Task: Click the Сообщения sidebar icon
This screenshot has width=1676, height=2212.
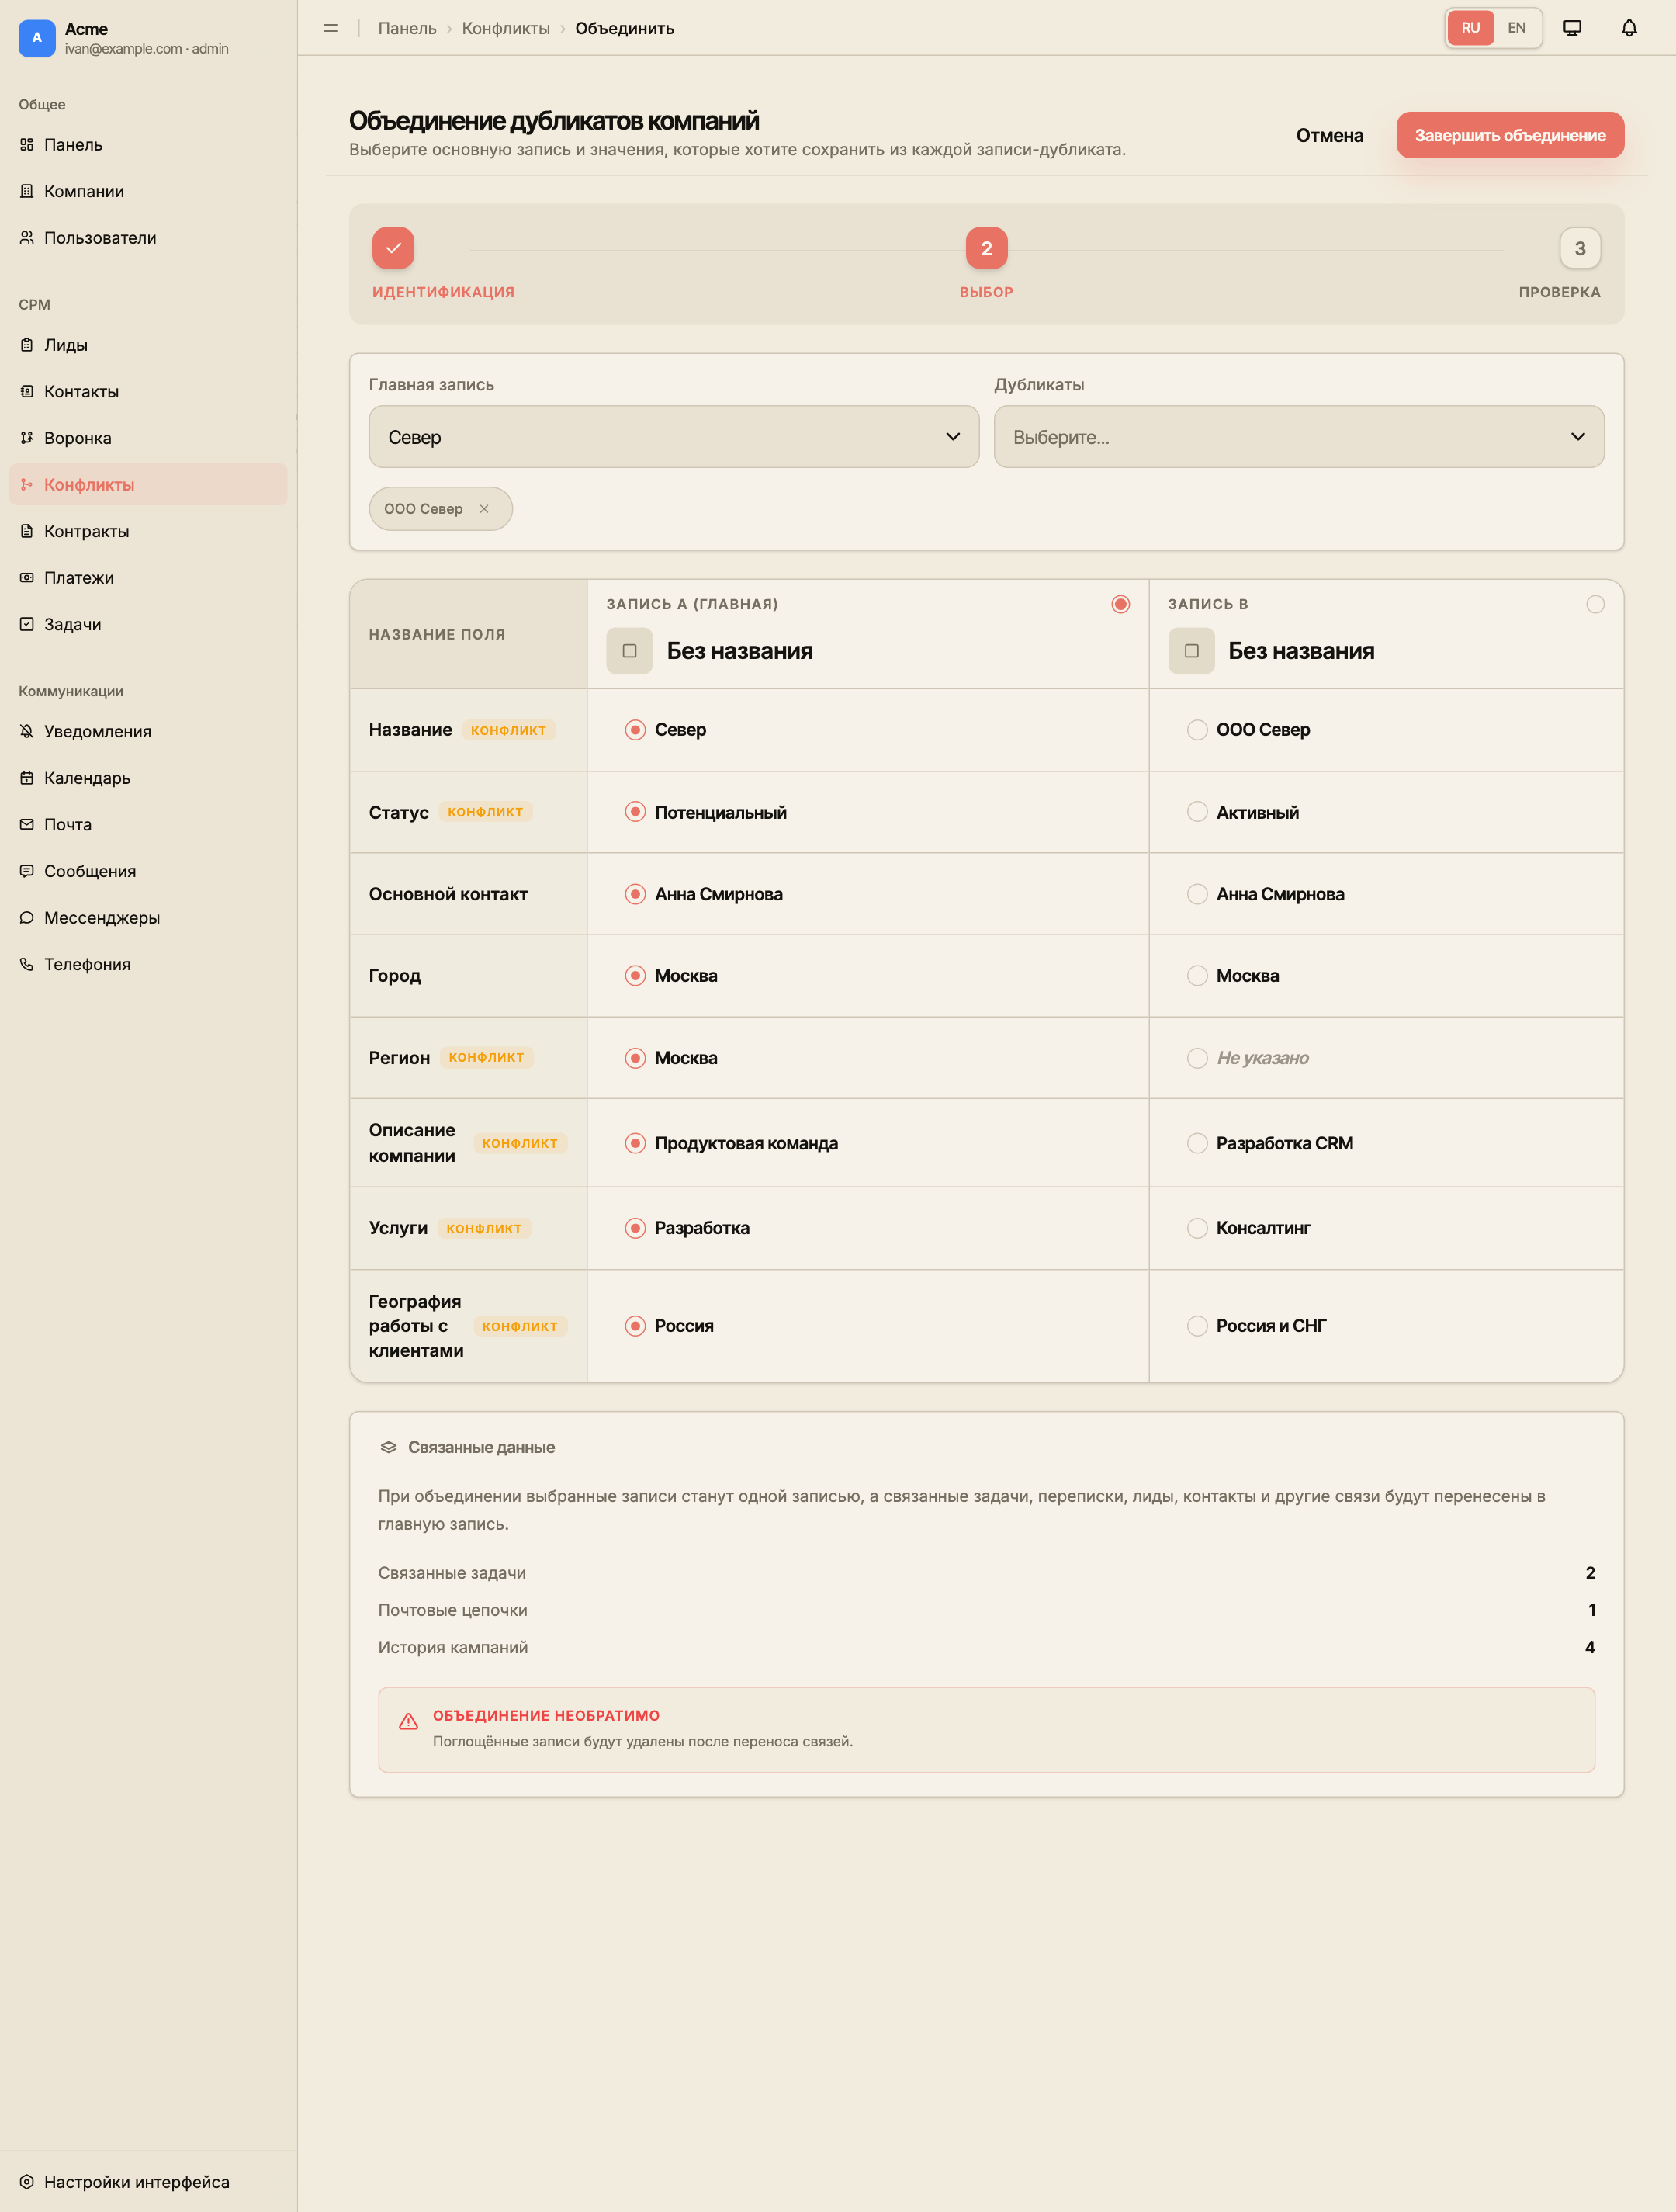Action: click(x=27, y=871)
